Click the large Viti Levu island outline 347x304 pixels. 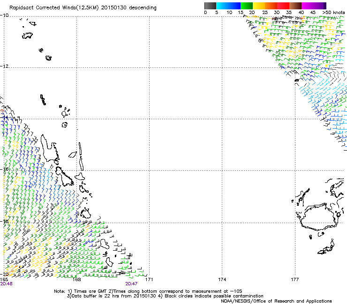pyautogui.click(x=319, y=217)
